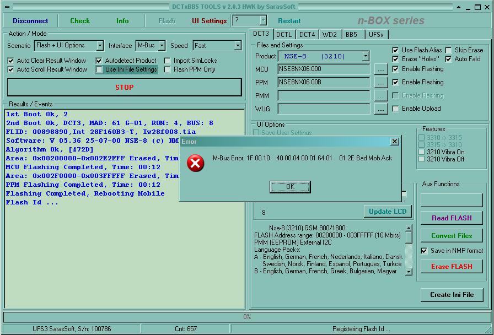Toggle Erase "Holes" checkbox
The width and height of the screenshot is (494, 335).
395,59
